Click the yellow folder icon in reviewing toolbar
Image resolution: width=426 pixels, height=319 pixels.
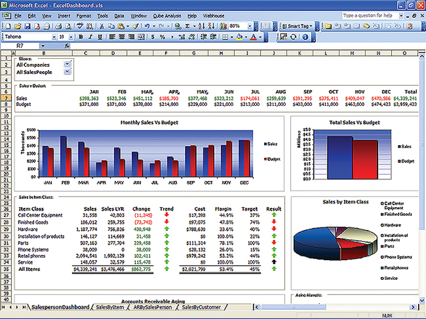[x=328, y=26]
